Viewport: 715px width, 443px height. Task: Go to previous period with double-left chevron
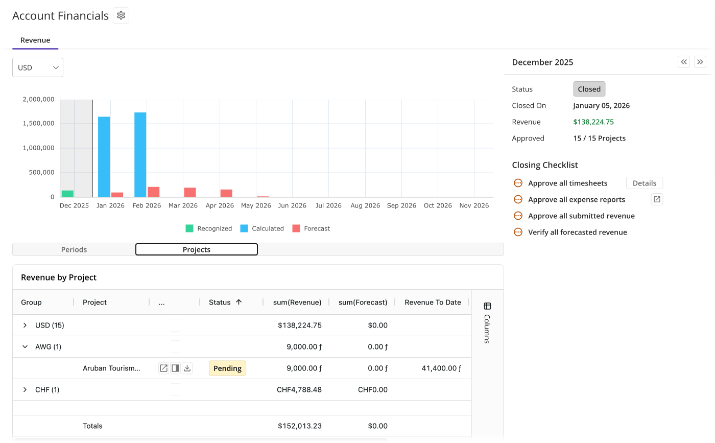[x=684, y=61]
